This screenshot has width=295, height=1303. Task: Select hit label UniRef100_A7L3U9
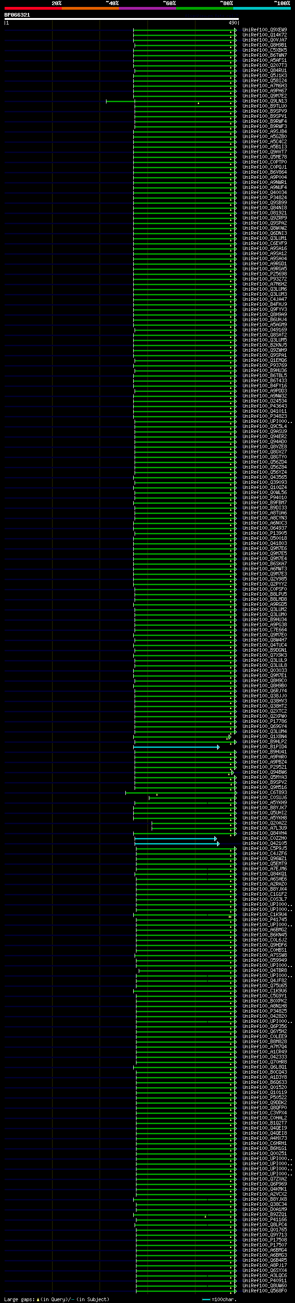[x=265, y=828]
